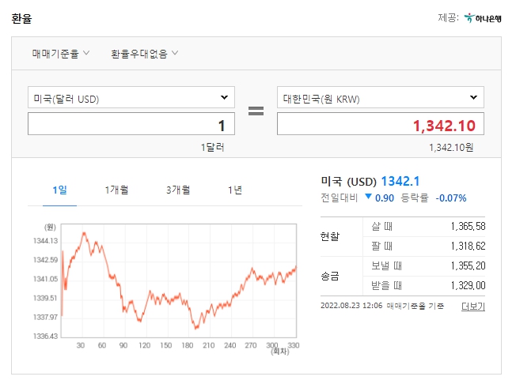This screenshot has height=384, width=516.
Task: Click the KRW amount field showing 1,342.10
Action: tap(381, 124)
